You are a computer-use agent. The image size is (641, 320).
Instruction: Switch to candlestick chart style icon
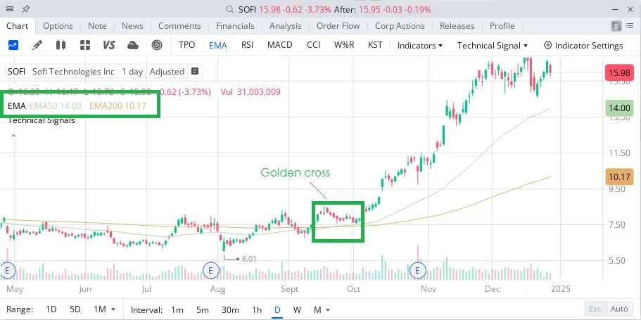61,45
